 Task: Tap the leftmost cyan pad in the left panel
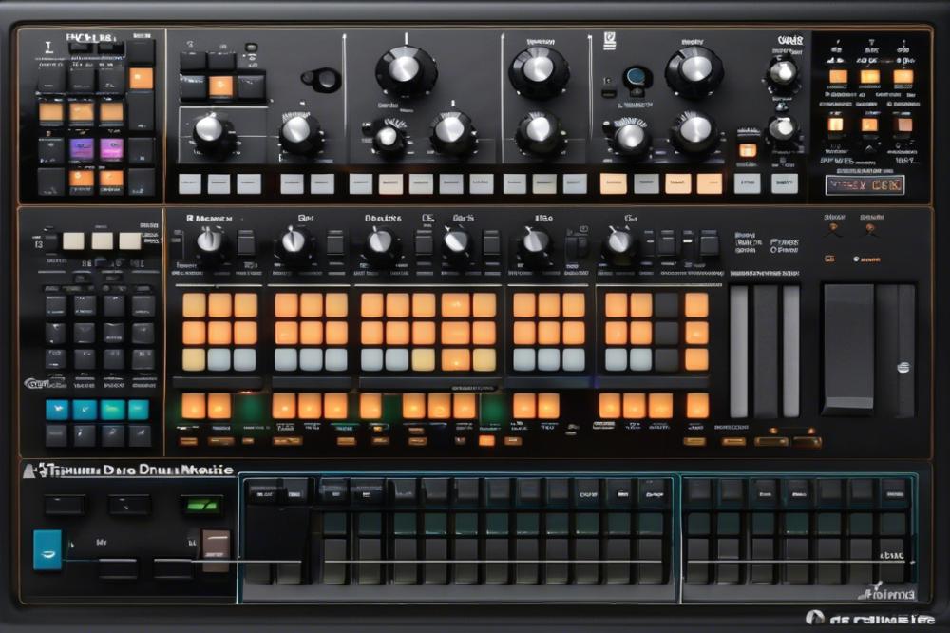57,410
